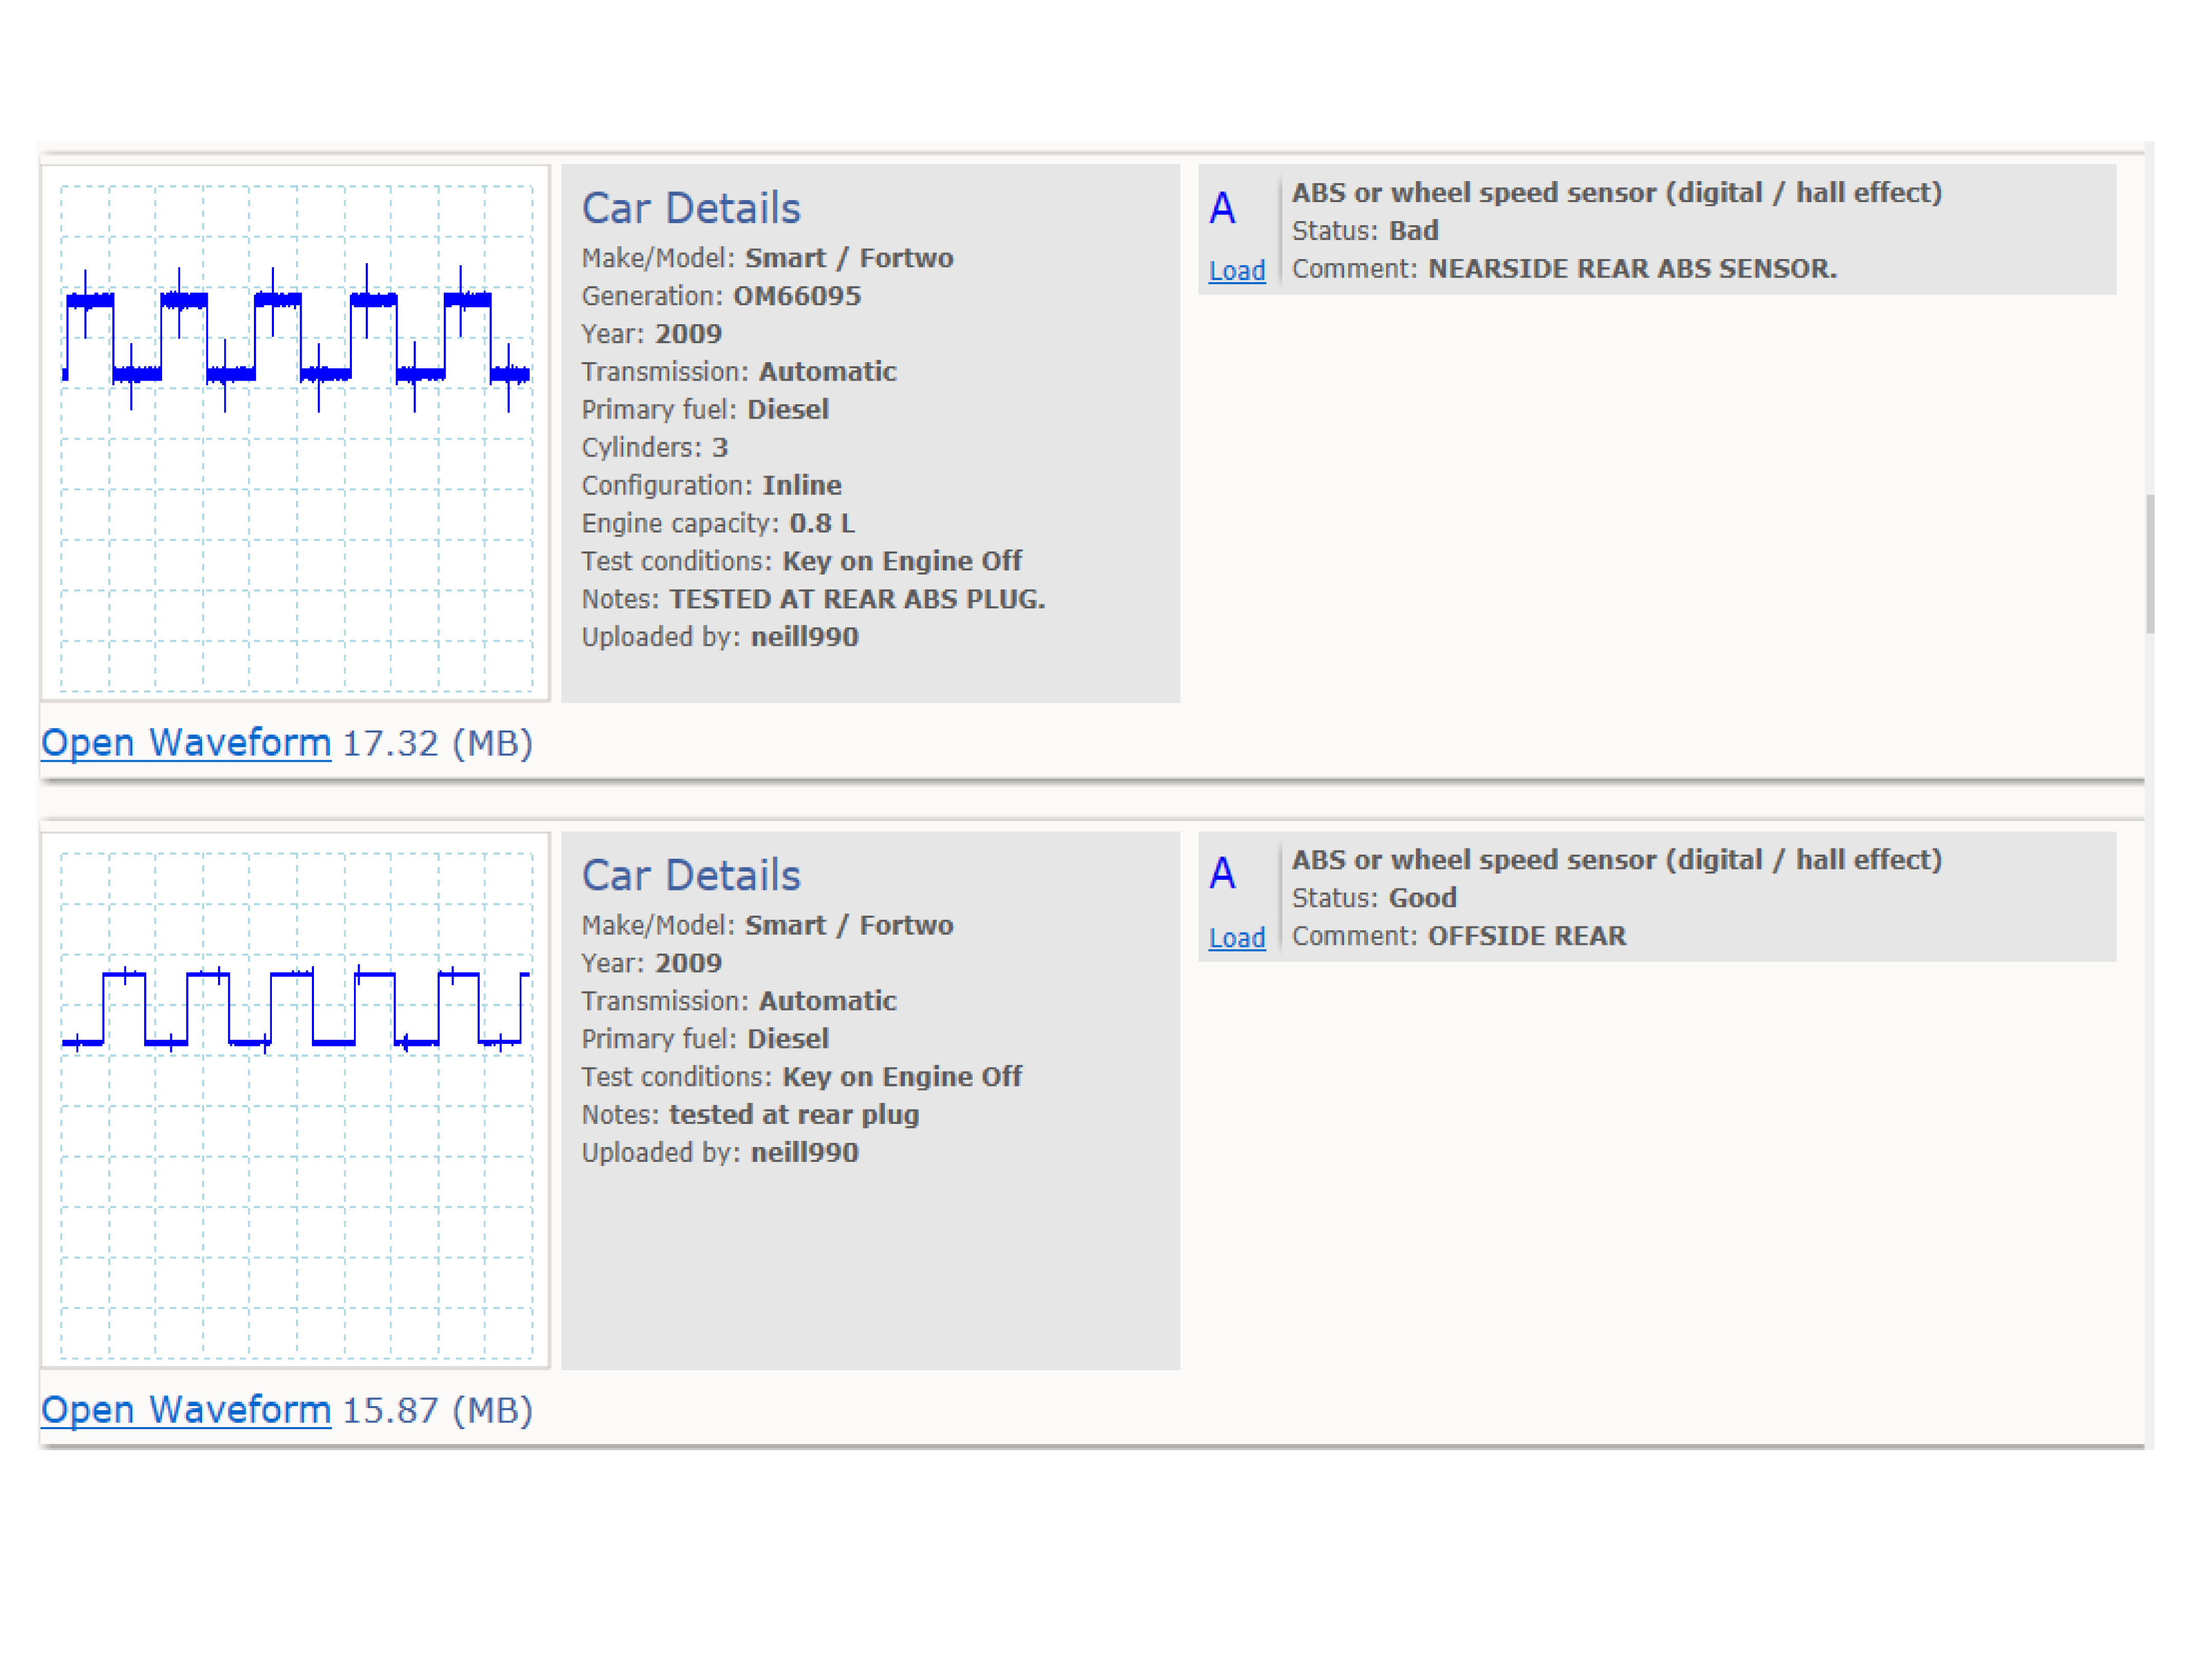Click 'Comment: NEARSIDE REAR ABS SENSOR.' text
This screenshot has width=2189, height=1680.
[x=1564, y=269]
